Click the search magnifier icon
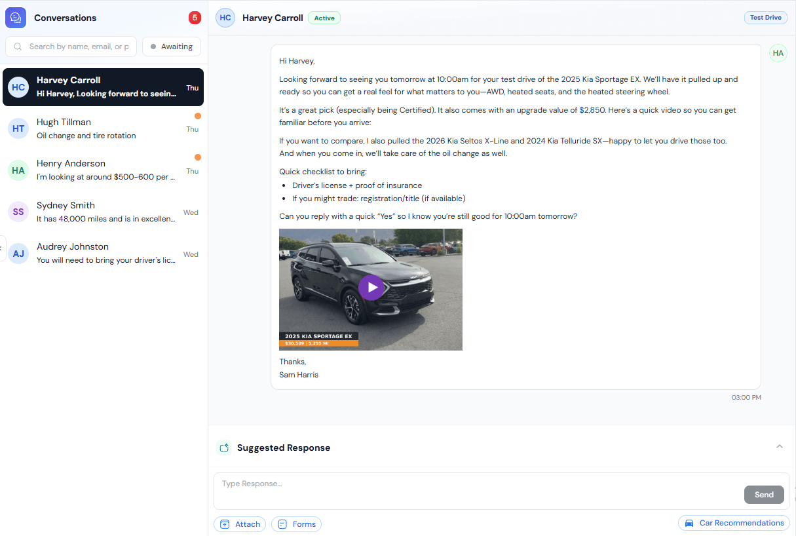This screenshot has height=536, width=796. point(18,47)
